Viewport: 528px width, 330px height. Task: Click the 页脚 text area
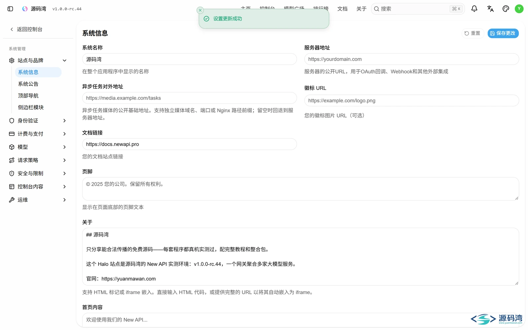click(x=301, y=189)
